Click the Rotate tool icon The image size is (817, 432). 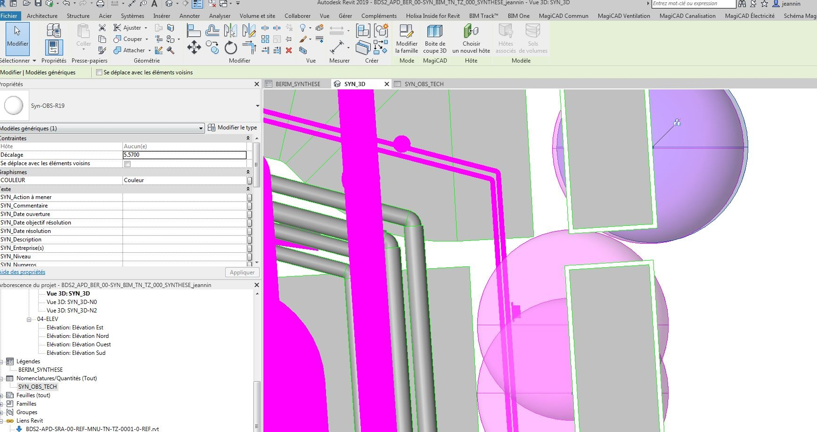tap(230, 48)
